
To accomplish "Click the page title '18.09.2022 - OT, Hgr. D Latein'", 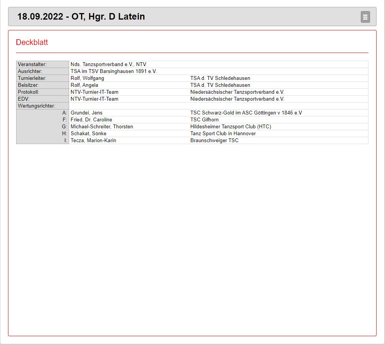I will point(81,17).
